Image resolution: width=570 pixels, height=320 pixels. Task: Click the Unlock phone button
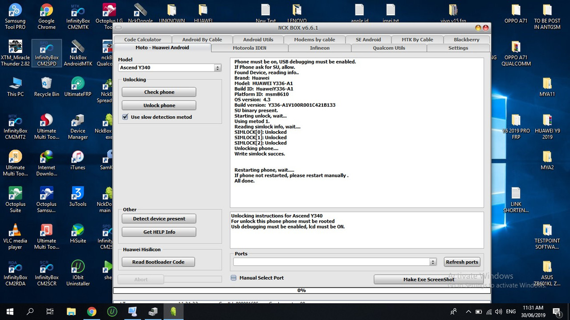pyautogui.click(x=159, y=105)
